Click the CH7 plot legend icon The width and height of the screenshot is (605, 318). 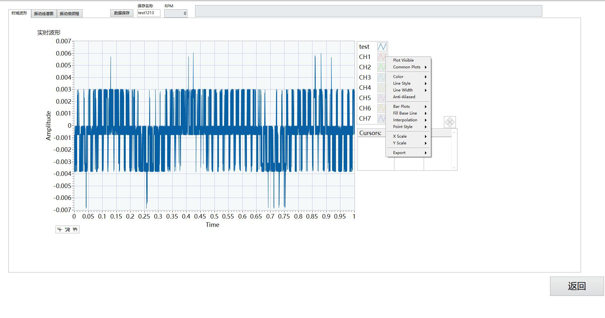pos(381,119)
